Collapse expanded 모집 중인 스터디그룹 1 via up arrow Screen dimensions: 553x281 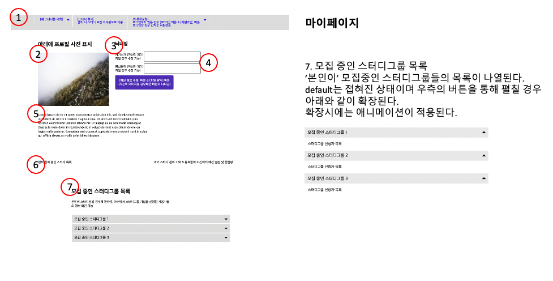(x=484, y=133)
